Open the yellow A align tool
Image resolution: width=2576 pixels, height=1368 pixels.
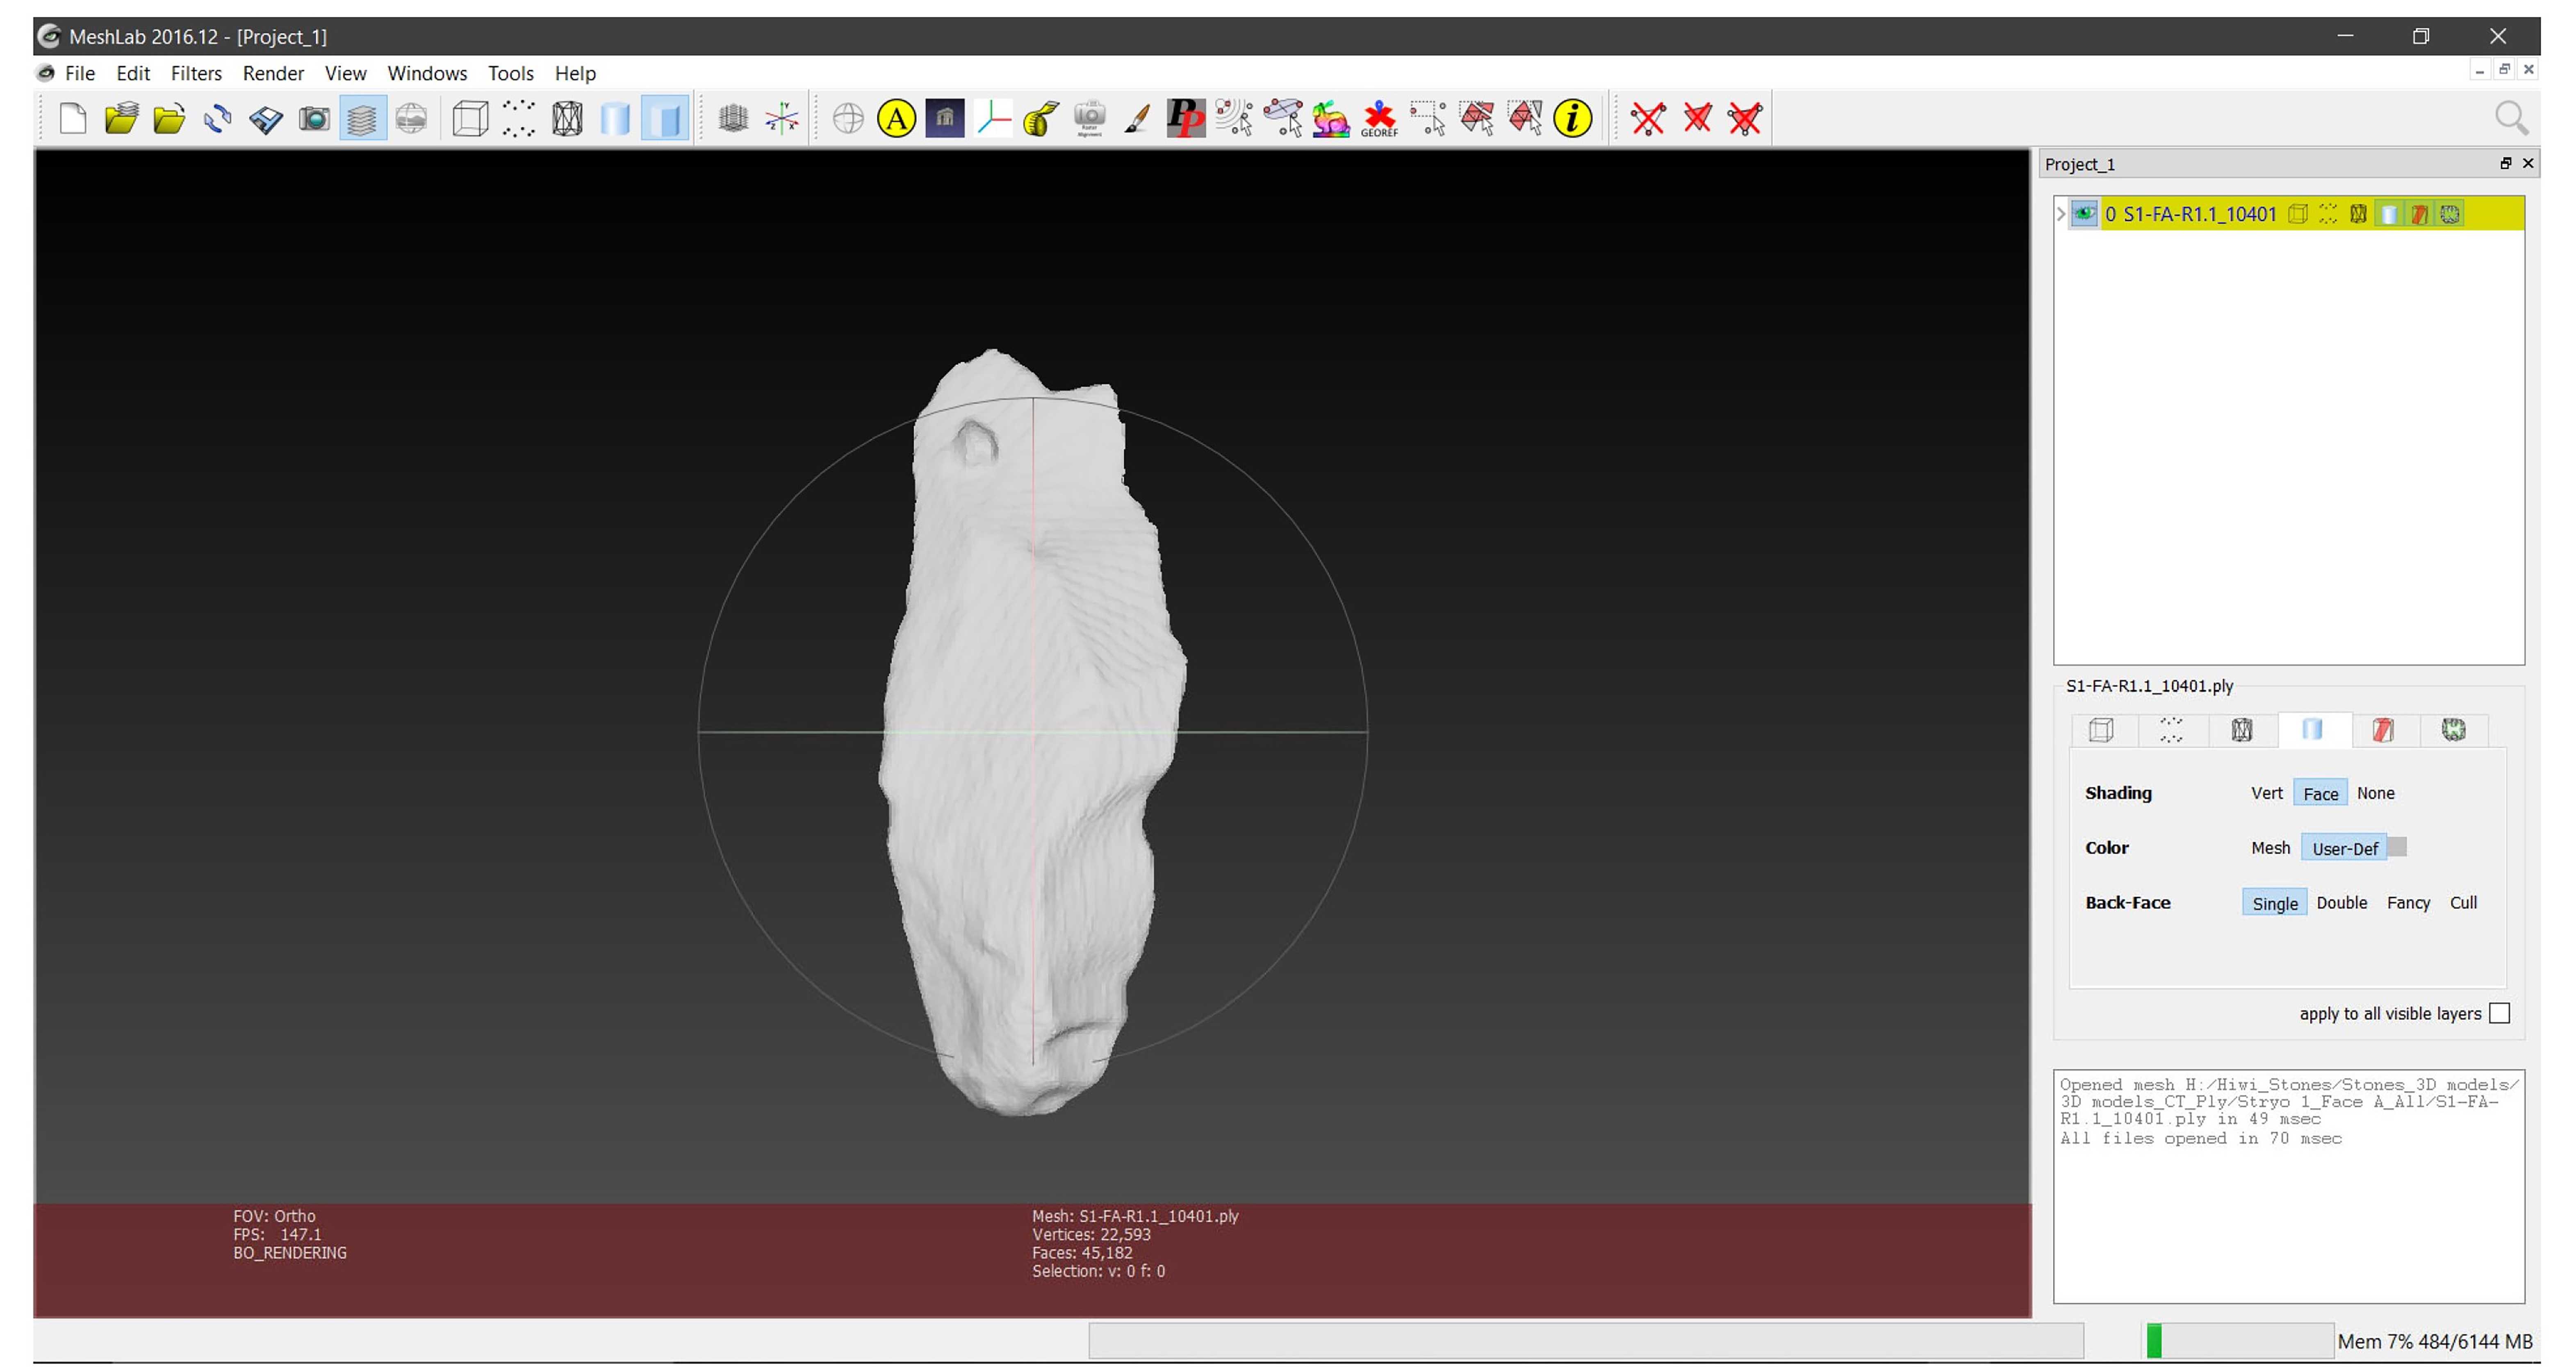896,119
